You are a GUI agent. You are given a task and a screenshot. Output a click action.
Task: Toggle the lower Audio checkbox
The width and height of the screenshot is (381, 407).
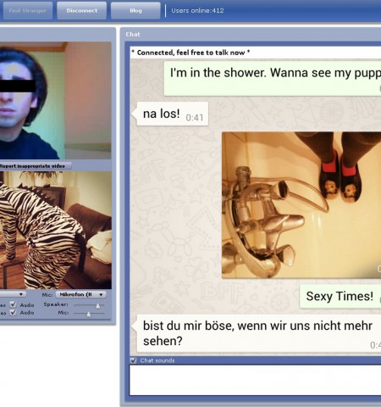(13, 312)
